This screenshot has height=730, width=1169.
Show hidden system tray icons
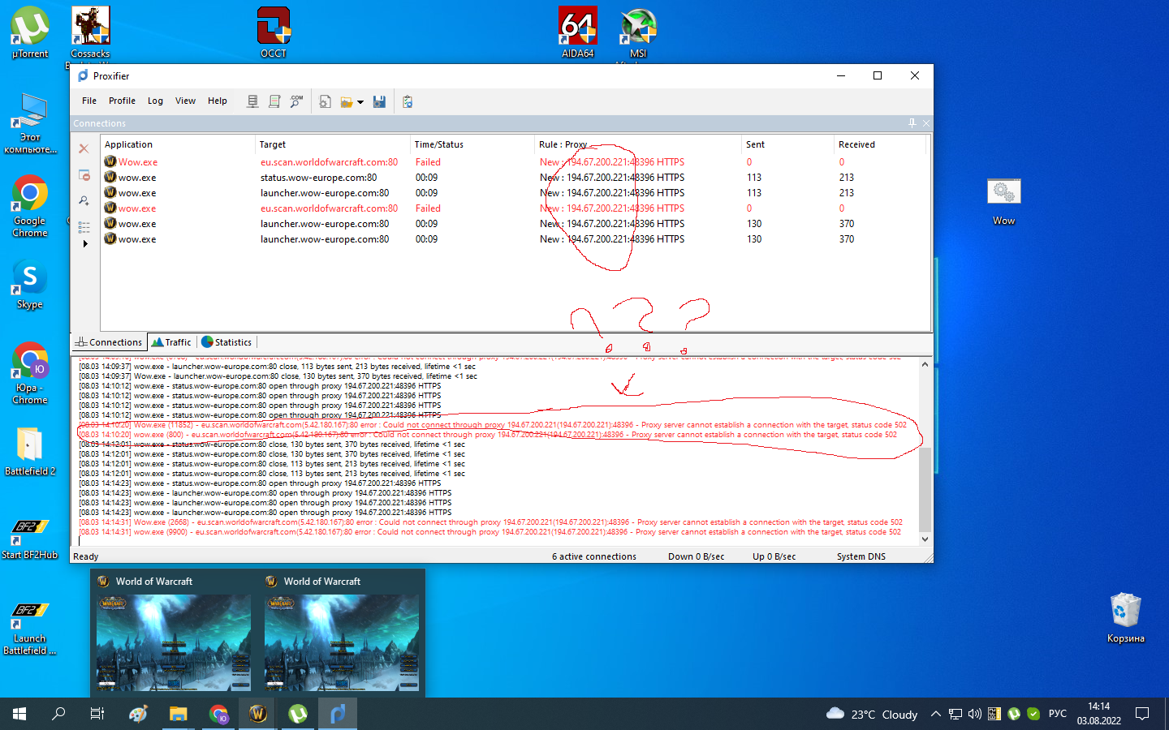tap(936, 714)
